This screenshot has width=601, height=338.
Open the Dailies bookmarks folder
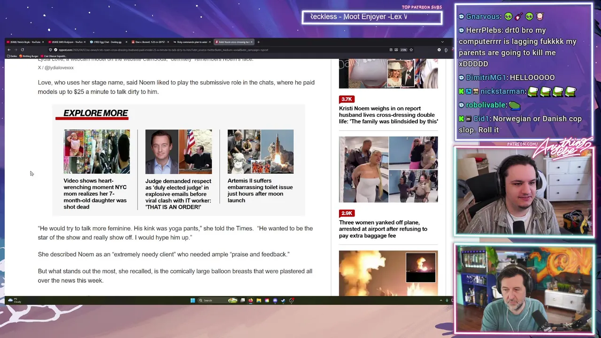[12, 56]
